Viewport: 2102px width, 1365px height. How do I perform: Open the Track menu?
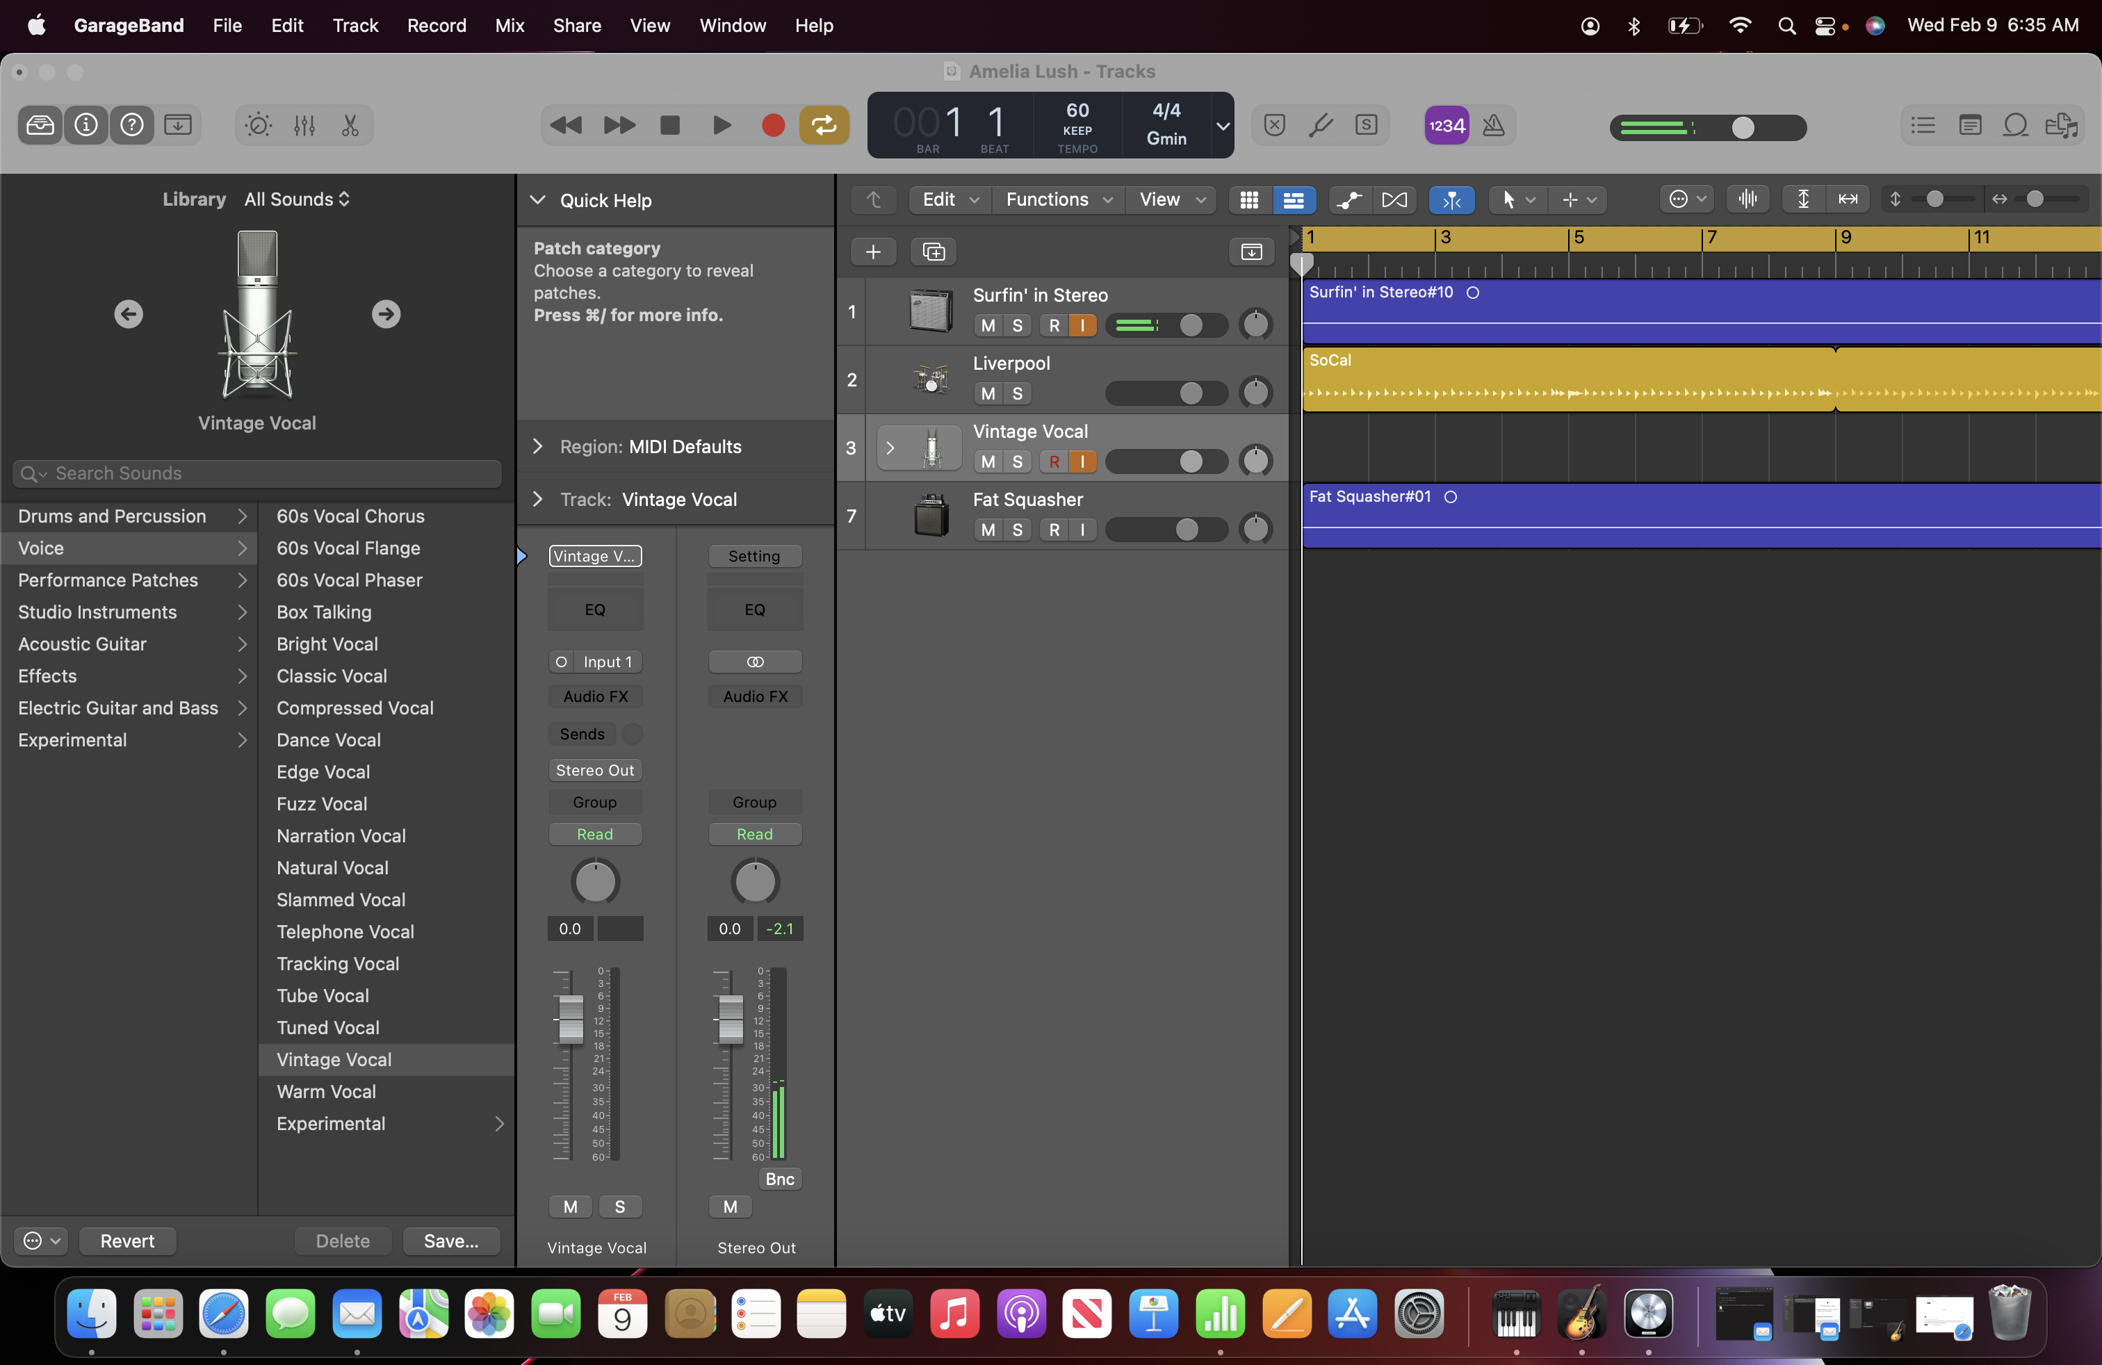coord(355,26)
